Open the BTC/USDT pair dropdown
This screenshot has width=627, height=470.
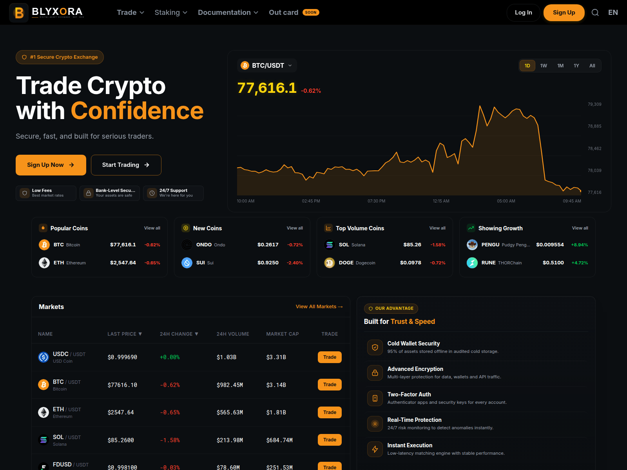point(268,65)
